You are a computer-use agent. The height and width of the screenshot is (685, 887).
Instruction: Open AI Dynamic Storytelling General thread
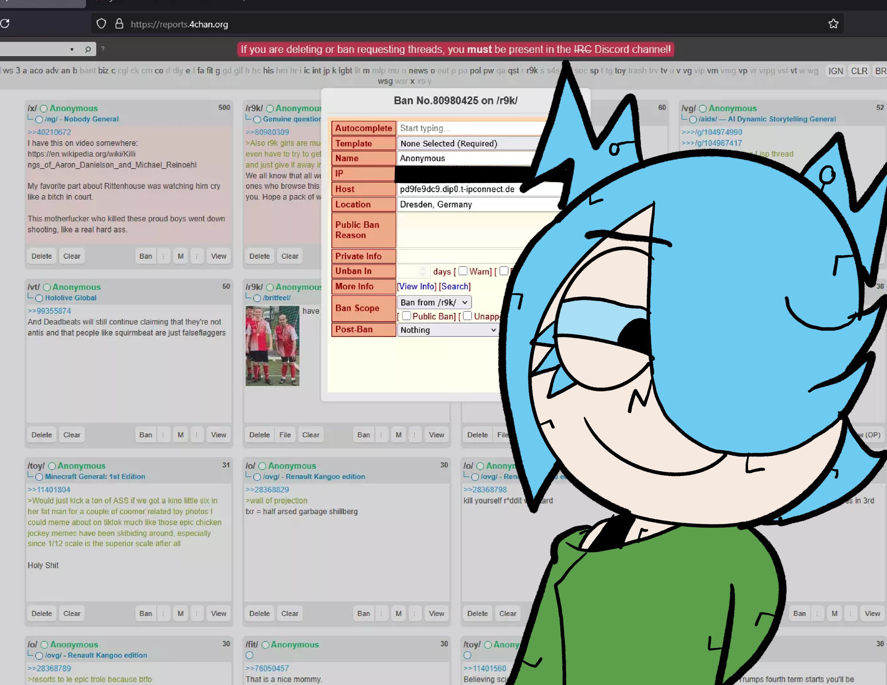767,119
